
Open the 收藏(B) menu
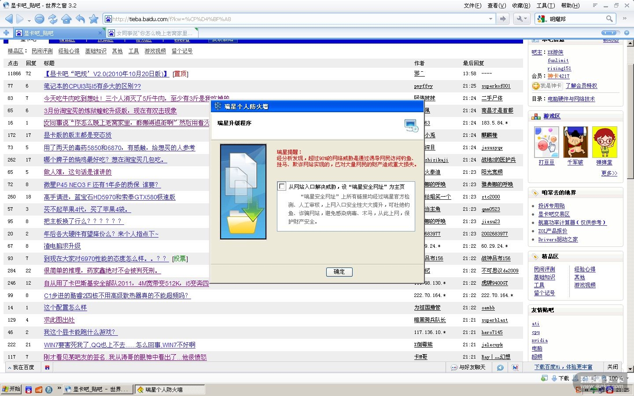coord(521,5)
